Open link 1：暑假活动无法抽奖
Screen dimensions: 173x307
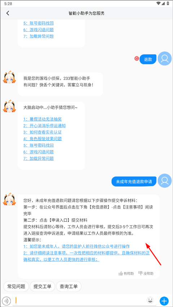point(43,119)
